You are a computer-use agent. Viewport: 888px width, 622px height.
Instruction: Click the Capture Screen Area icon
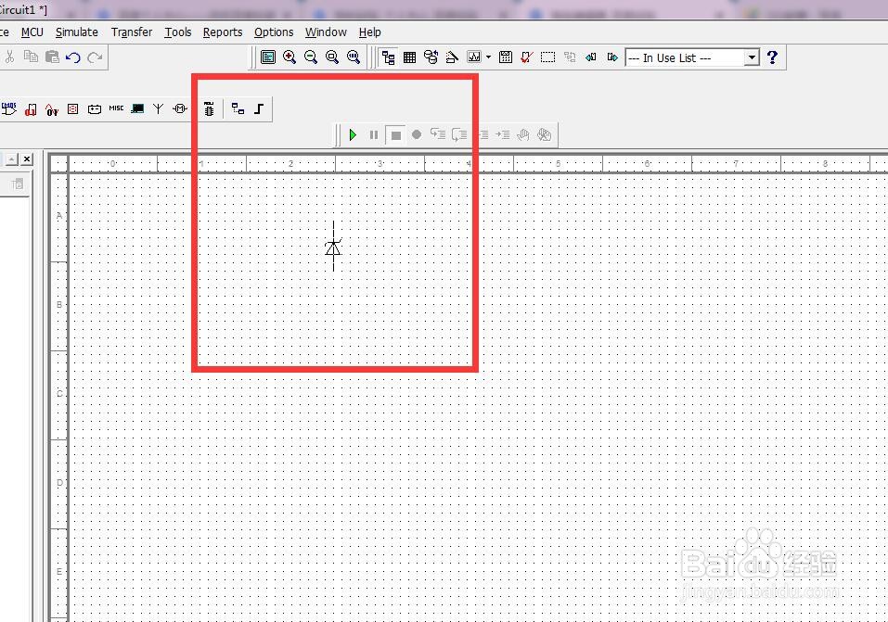point(547,57)
